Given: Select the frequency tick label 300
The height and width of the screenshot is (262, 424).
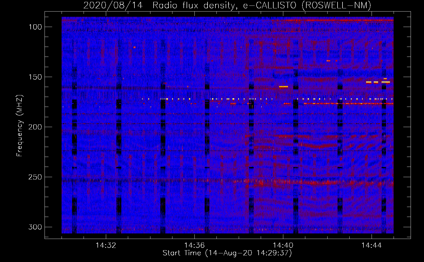Looking at the screenshot, I should point(35,227).
